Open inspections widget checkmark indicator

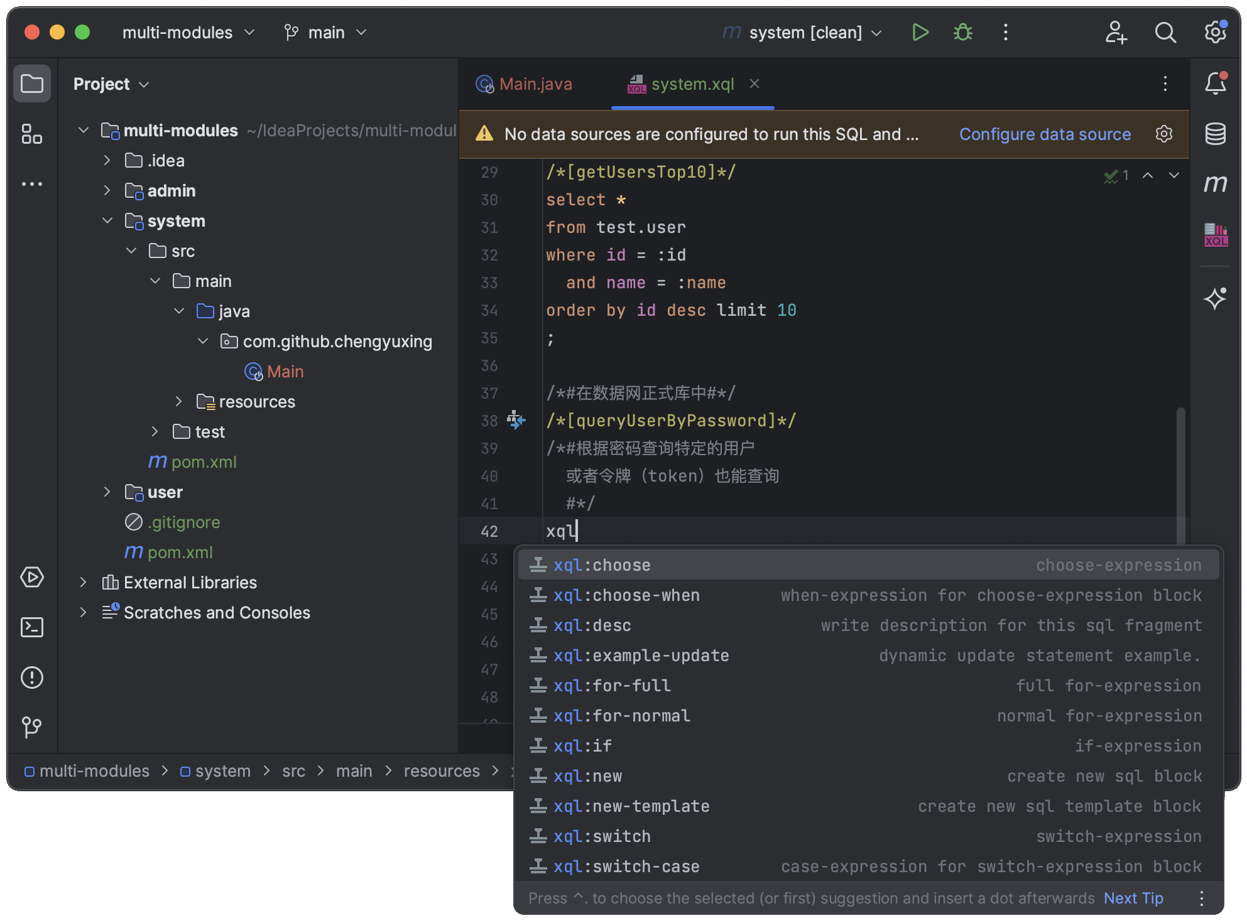pos(1116,176)
